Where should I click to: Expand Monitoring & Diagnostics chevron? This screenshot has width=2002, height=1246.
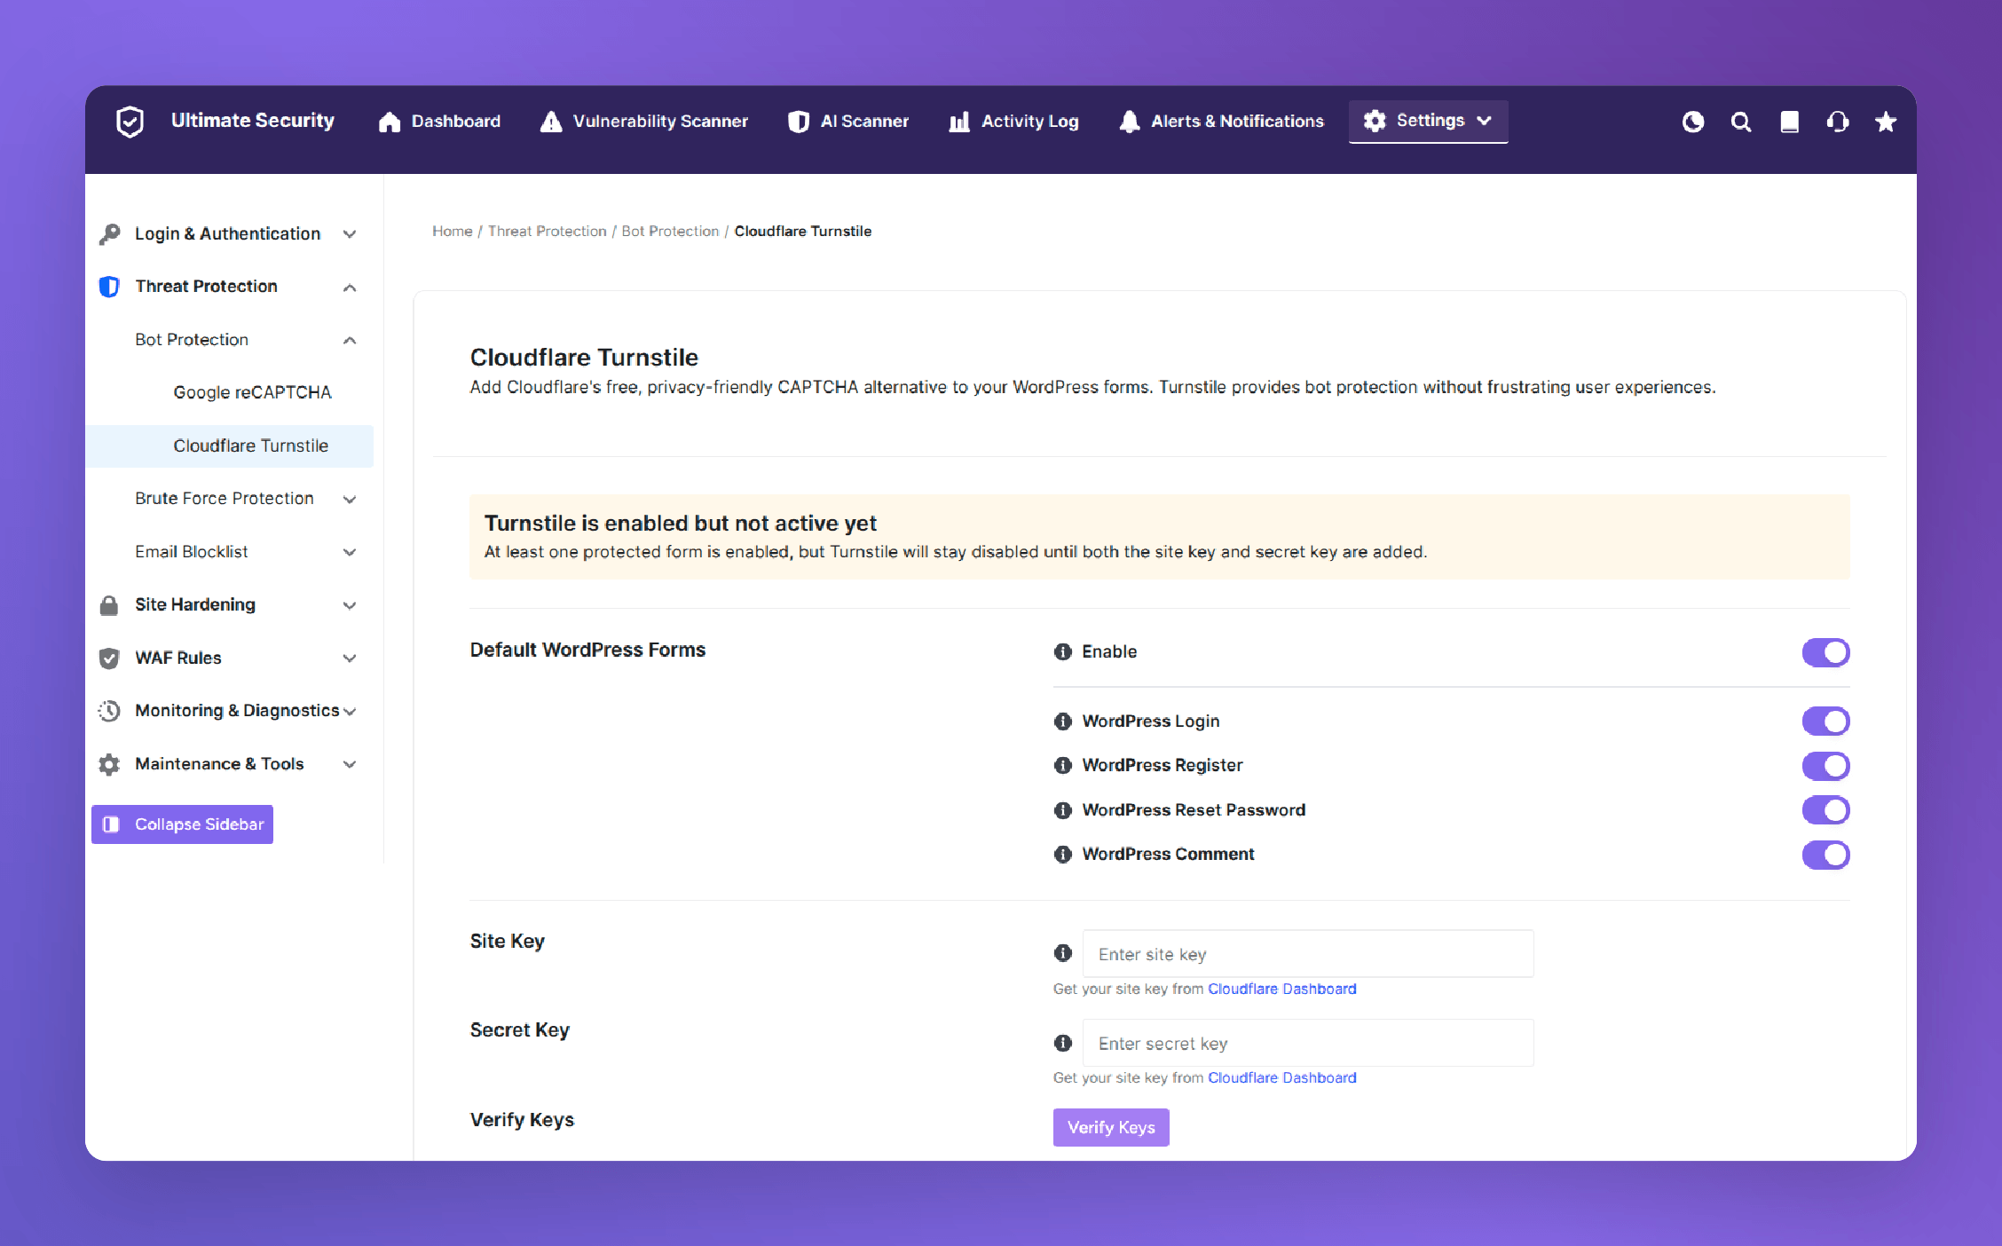coord(350,712)
